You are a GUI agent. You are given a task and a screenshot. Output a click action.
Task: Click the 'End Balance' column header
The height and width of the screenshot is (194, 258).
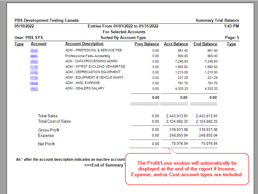click(205, 44)
